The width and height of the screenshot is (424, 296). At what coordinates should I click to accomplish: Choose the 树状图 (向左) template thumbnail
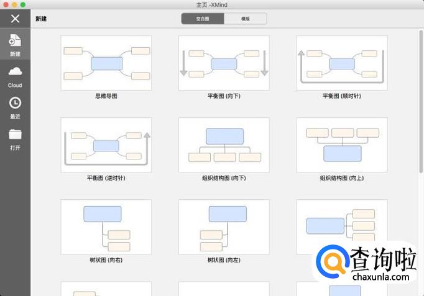pyautogui.click(x=224, y=227)
